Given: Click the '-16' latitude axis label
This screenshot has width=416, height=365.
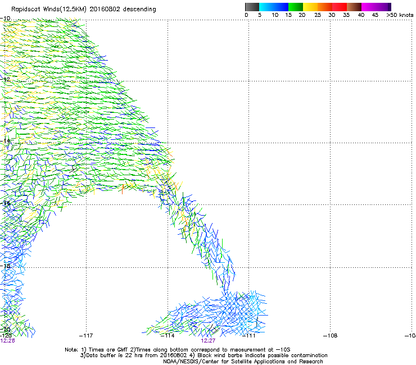Looking at the screenshot, I should pyautogui.click(x=5, y=203).
